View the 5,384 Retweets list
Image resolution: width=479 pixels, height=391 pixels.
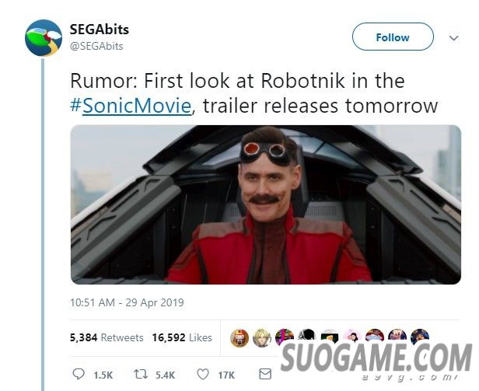point(107,337)
